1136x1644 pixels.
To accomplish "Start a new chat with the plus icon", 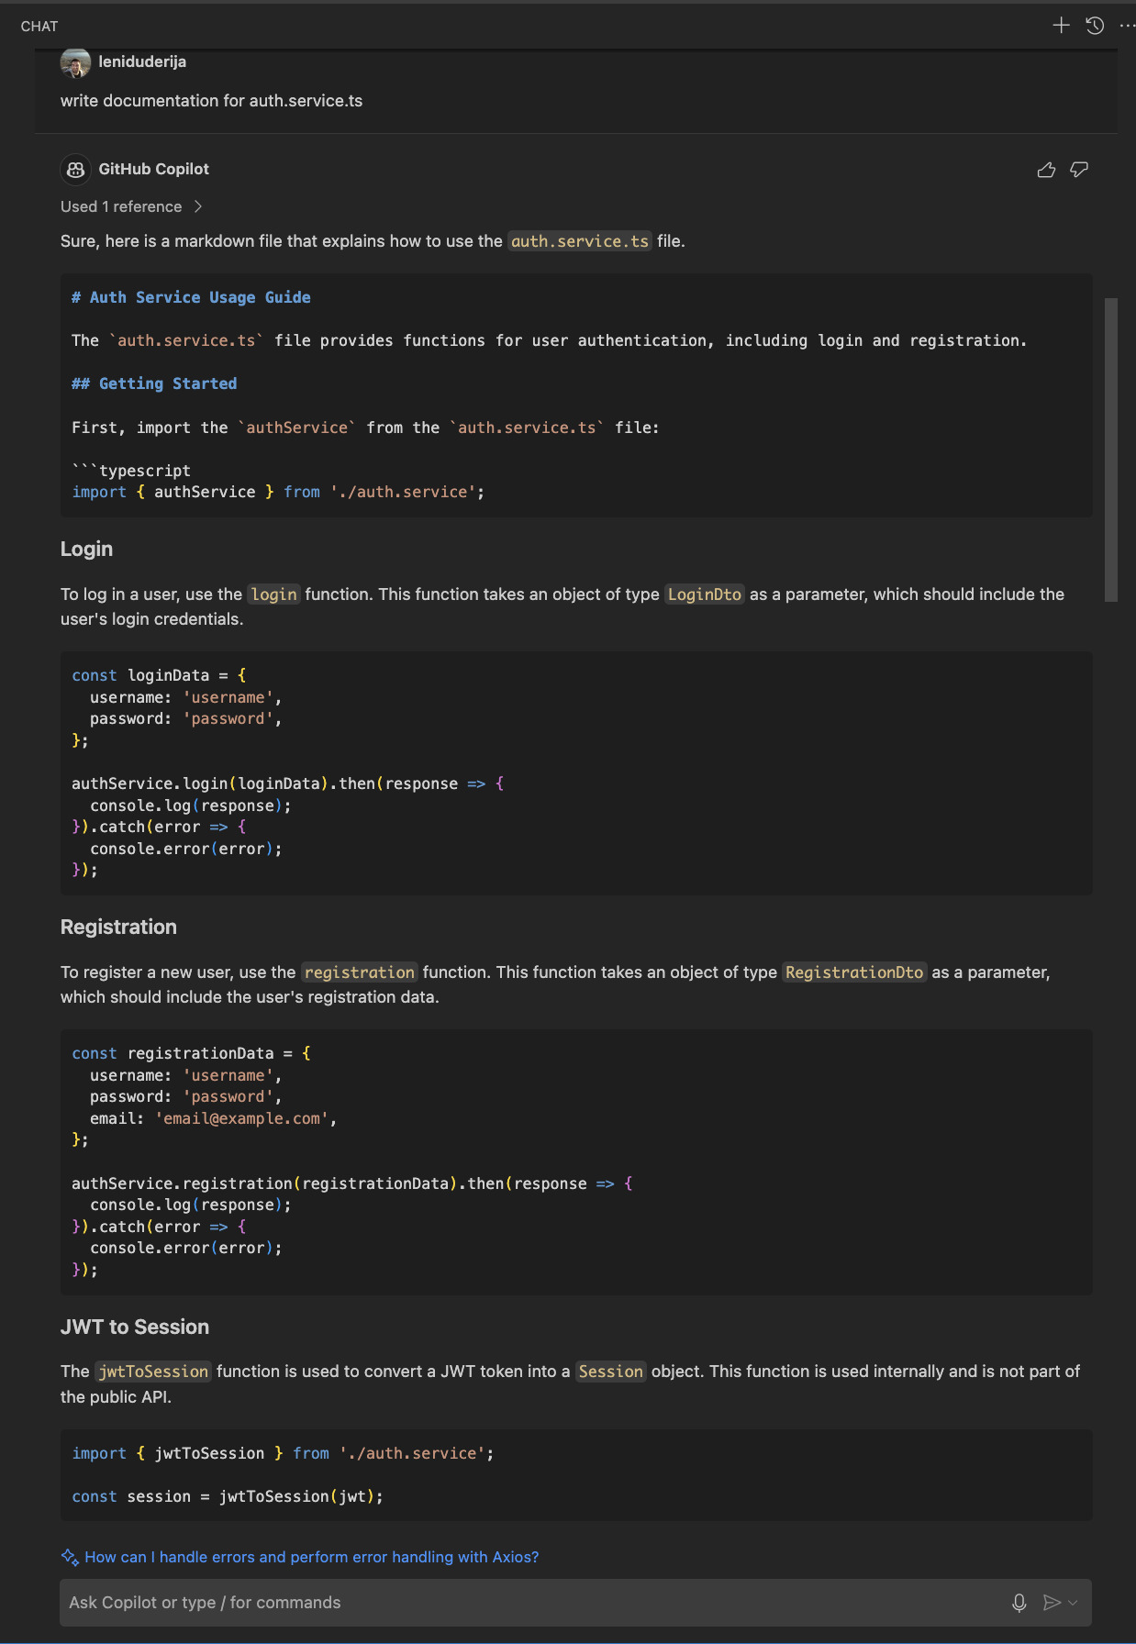I will (1061, 26).
